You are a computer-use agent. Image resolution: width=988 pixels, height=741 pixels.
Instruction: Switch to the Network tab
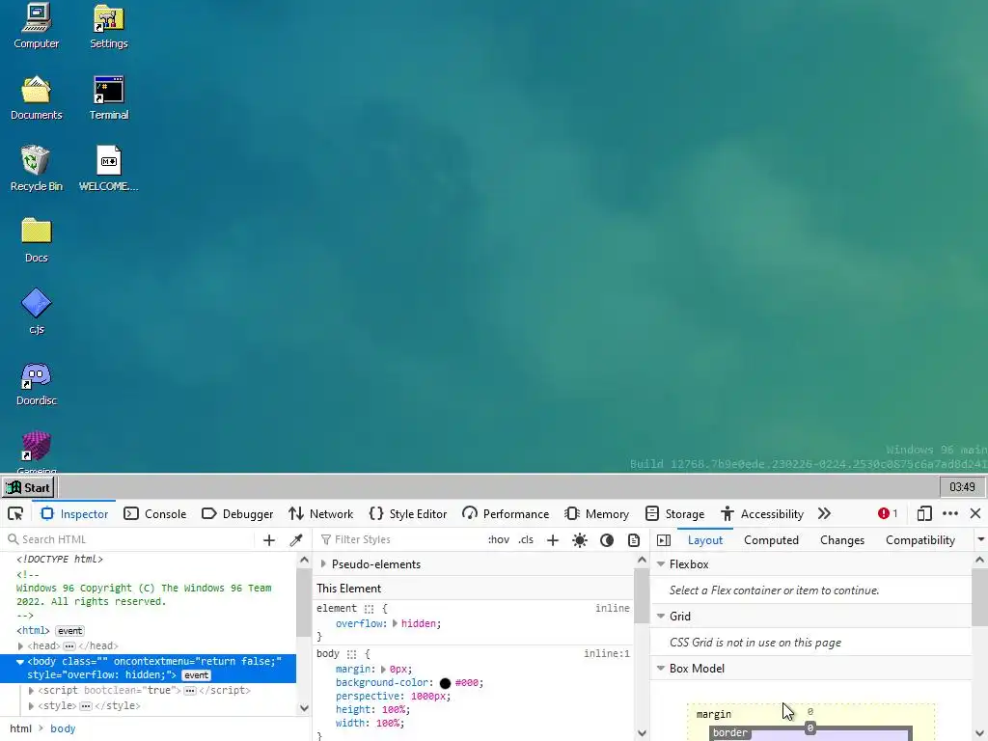point(320,513)
